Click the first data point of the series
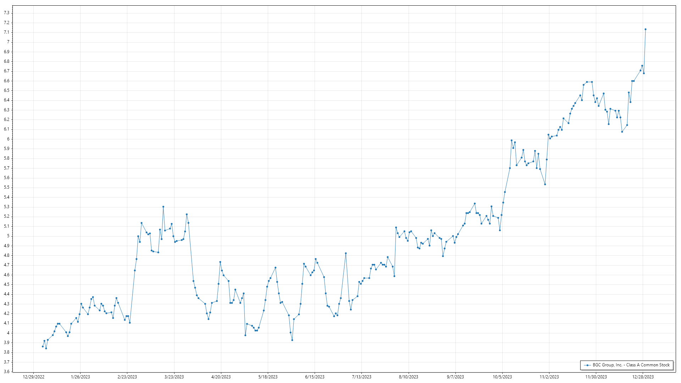The height and width of the screenshot is (383, 681). [x=43, y=346]
